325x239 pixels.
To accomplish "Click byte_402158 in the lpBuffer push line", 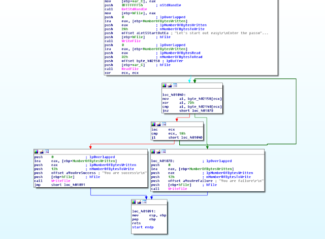I will 148,61.
